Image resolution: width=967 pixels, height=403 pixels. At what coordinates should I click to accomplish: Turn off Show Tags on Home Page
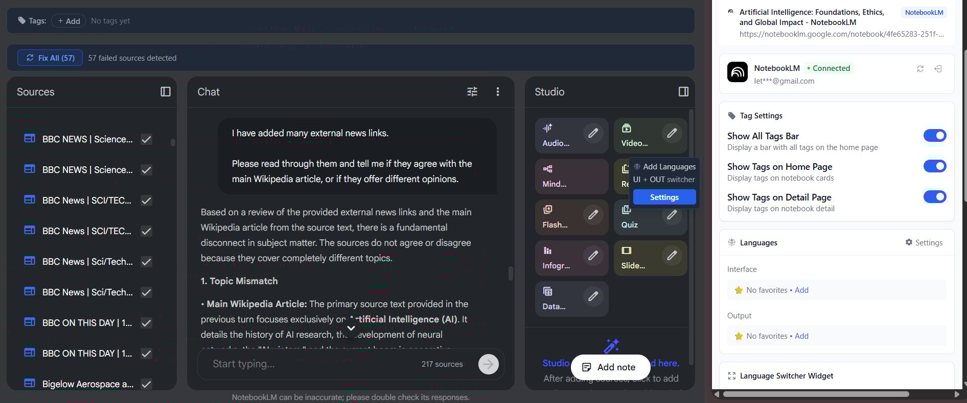[x=935, y=166]
